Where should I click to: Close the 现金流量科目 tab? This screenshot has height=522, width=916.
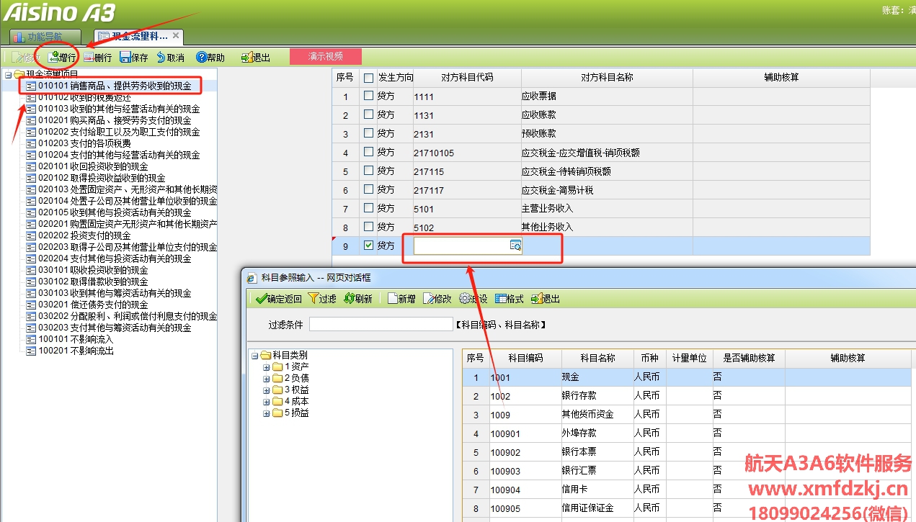tap(175, 35)
